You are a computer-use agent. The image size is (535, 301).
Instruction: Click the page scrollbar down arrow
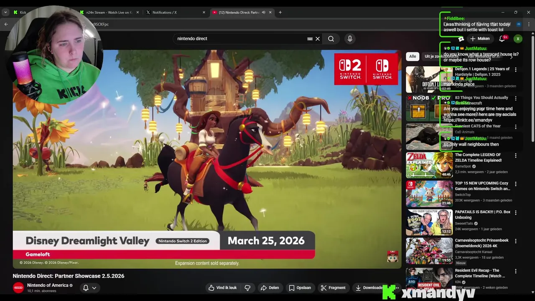point(532,292)
